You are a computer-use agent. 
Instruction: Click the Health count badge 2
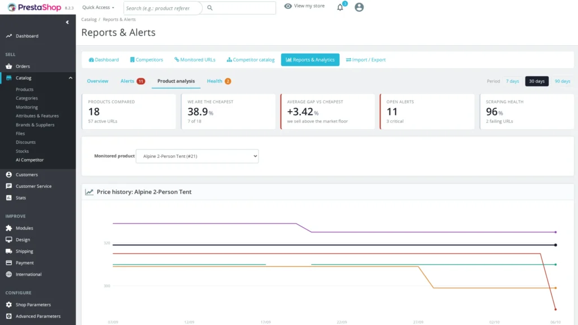pyautogui.click(x=228, y=81)
